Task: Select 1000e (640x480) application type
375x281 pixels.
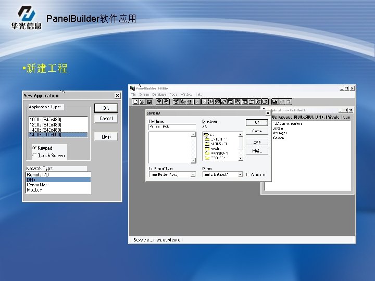Action: [58, 120]
